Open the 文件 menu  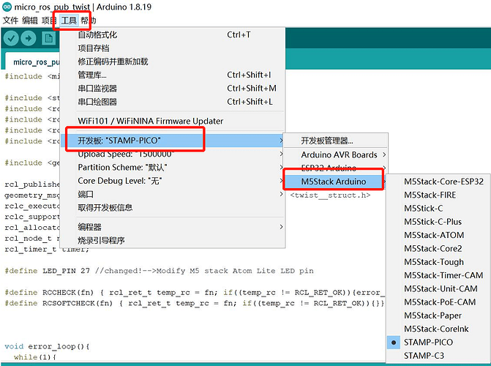11,20
